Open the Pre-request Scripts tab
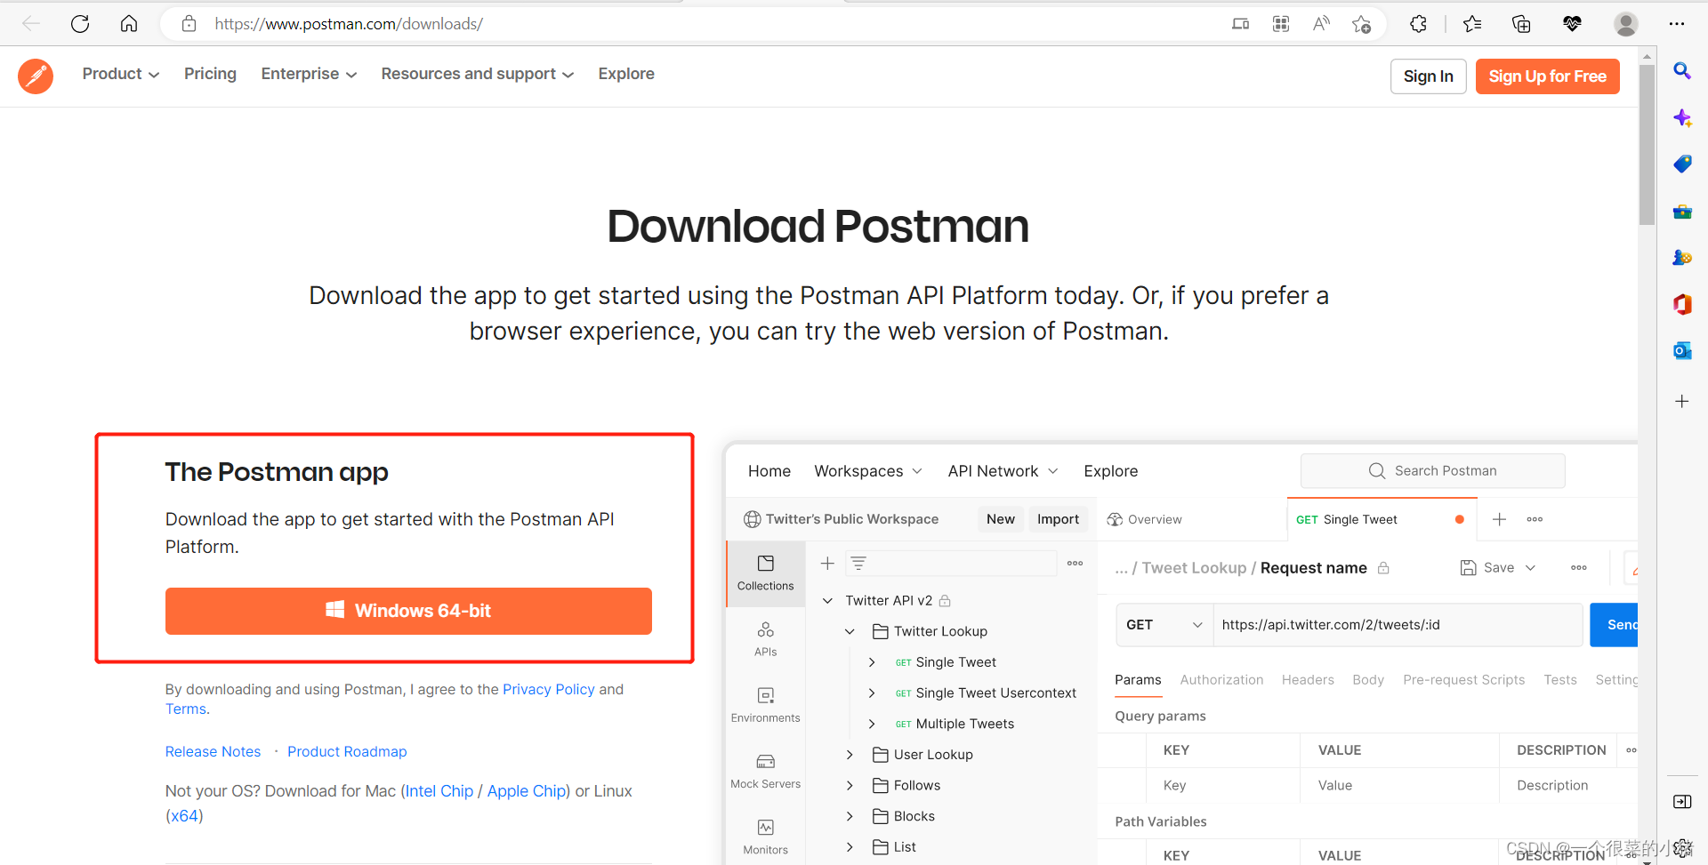The image size is (1708, 865). 1463,680
